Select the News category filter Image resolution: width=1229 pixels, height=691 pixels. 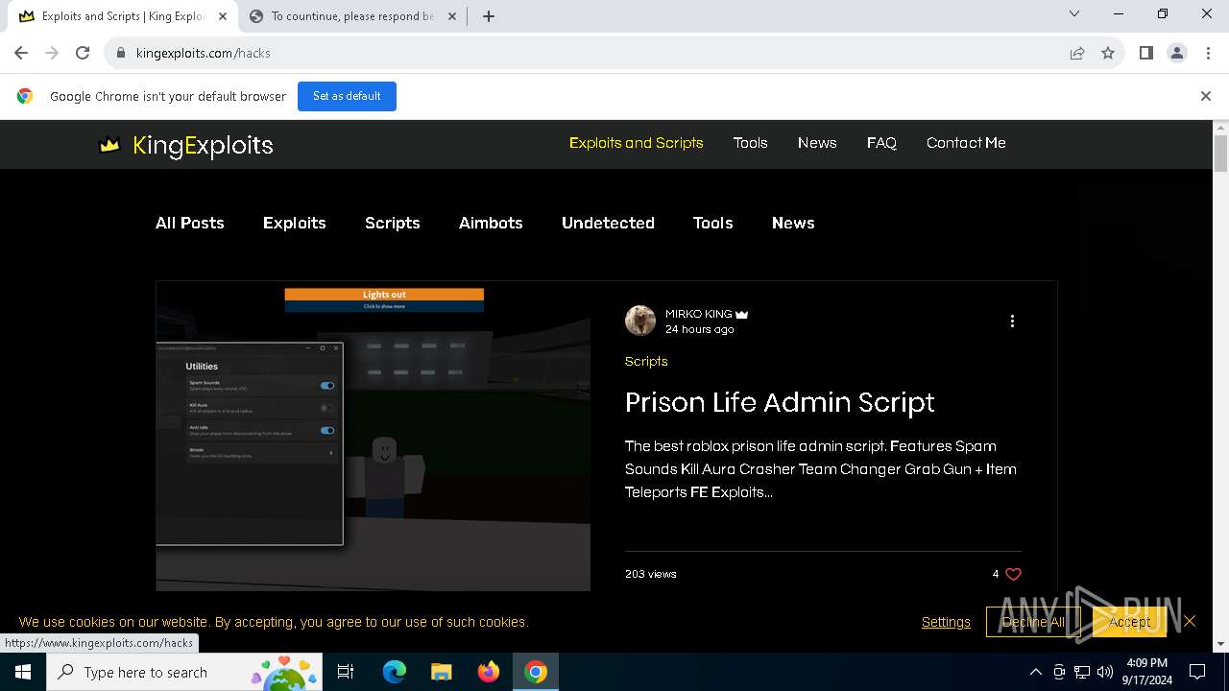coord(793,223)
